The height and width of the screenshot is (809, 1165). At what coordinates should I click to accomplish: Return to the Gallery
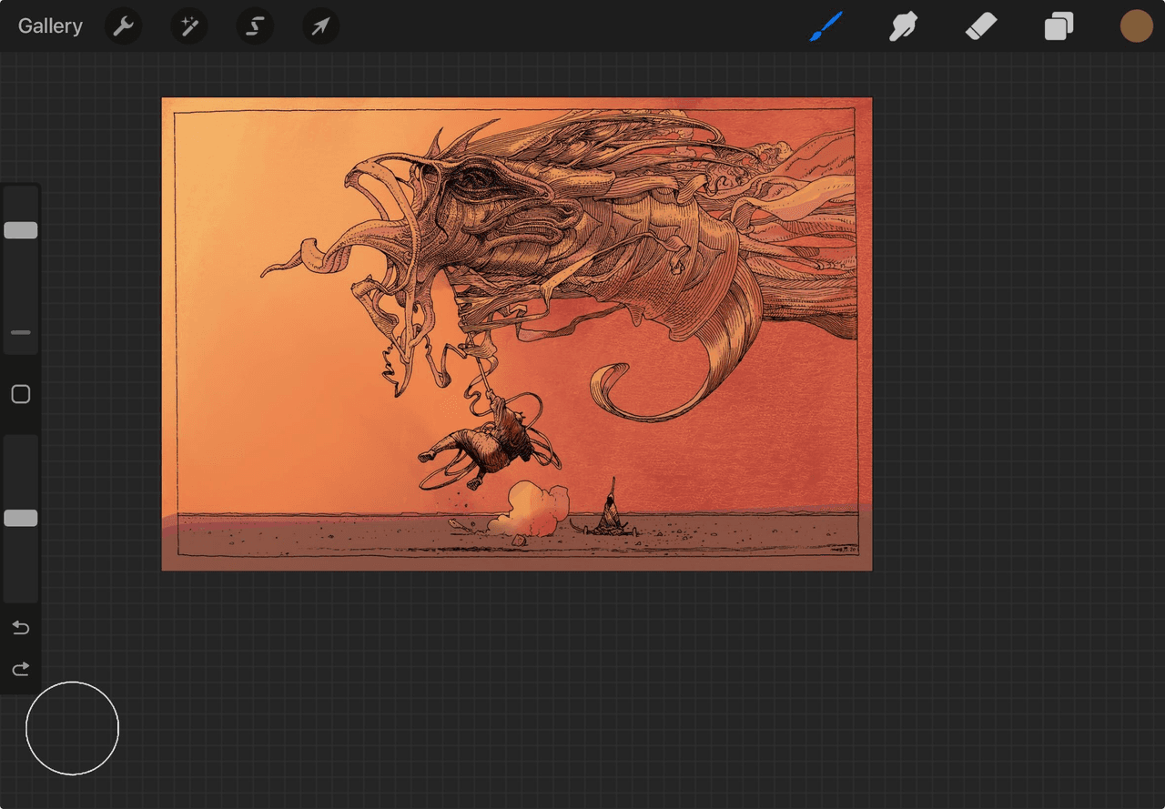point(50,26)
